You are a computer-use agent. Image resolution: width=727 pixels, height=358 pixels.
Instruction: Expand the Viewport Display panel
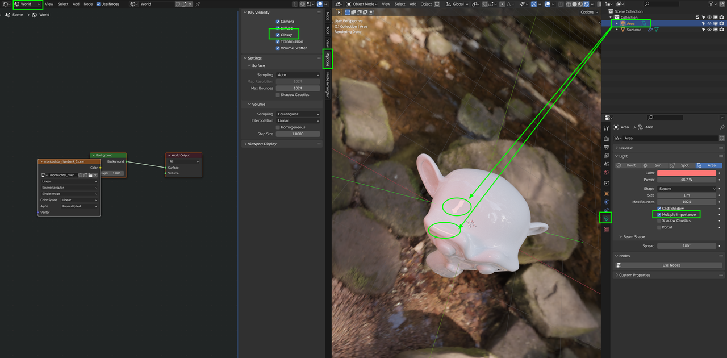click(262, 144)
